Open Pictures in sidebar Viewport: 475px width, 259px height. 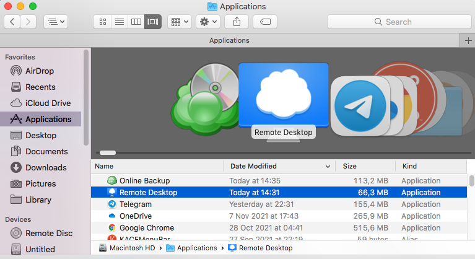coord(40,183)
